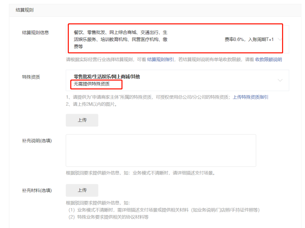Click the 补充材料(选填) field label
The width and height of the screenshot is (305, 228).
tap(37, 191)
